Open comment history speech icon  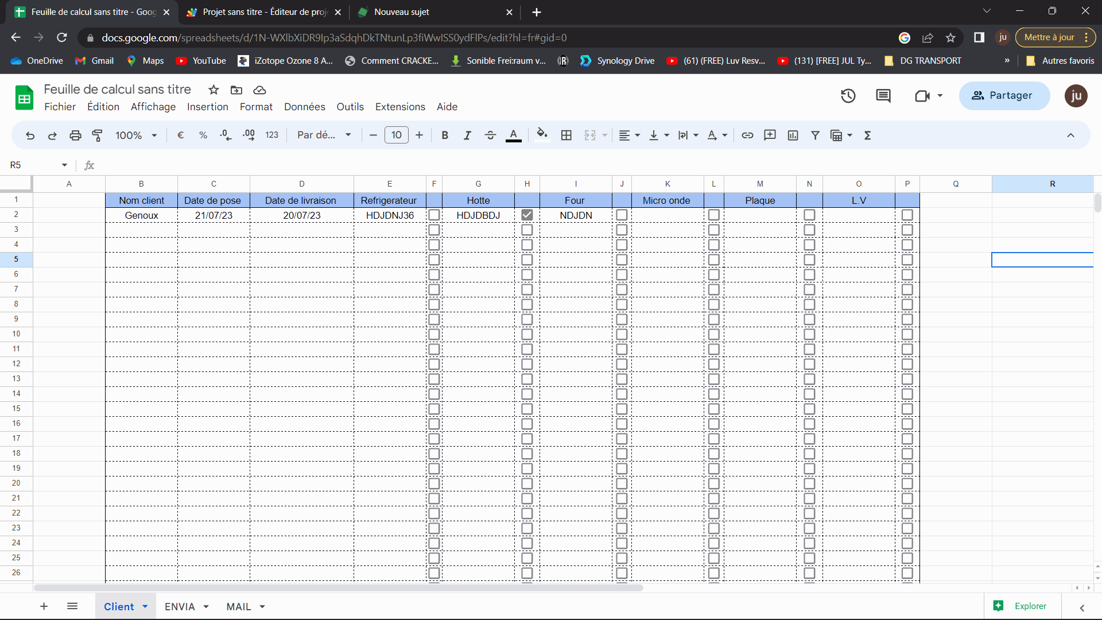click(883, 96)
